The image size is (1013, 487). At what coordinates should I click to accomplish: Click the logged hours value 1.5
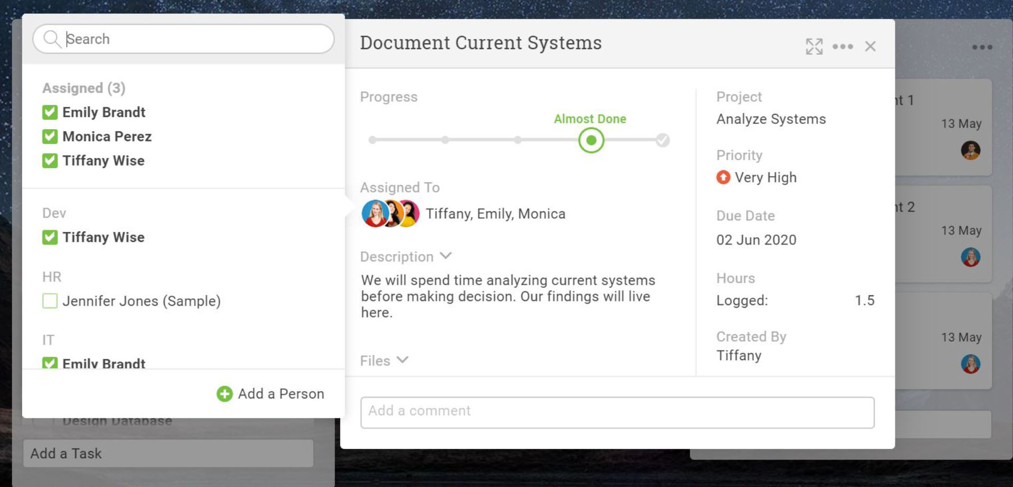point(865,300)
